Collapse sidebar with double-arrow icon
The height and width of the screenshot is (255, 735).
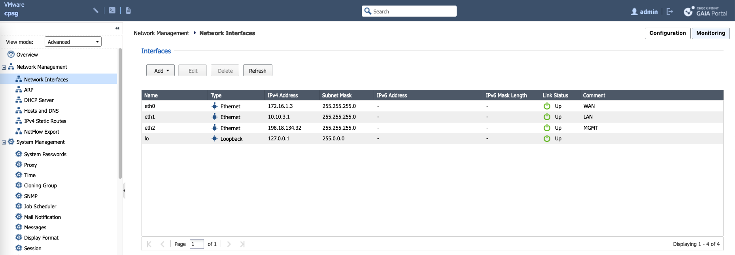pos(117,28)
